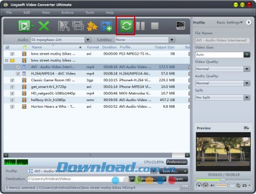Image resolution: width=256 pixels, height=194 pixels.
Task: Open the Add File dropdown arrow
Action: 33,26
